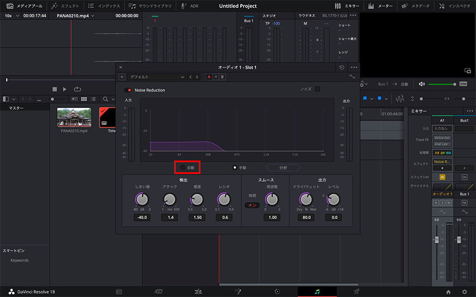
Task: Click the loop playback icon
Action: pos(77,89)
